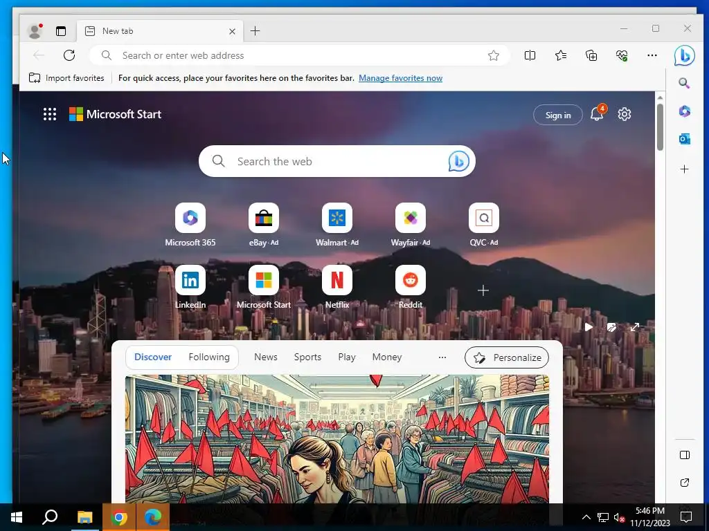Open Windows taskbar search
709x531 pixels.
click(50, 517)
